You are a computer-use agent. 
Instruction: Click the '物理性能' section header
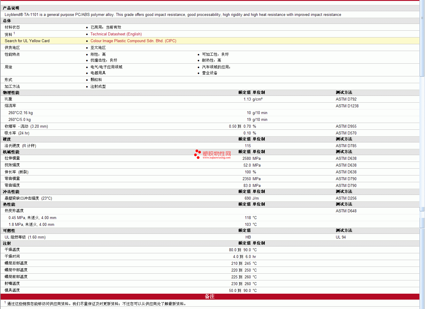point(11,93)
